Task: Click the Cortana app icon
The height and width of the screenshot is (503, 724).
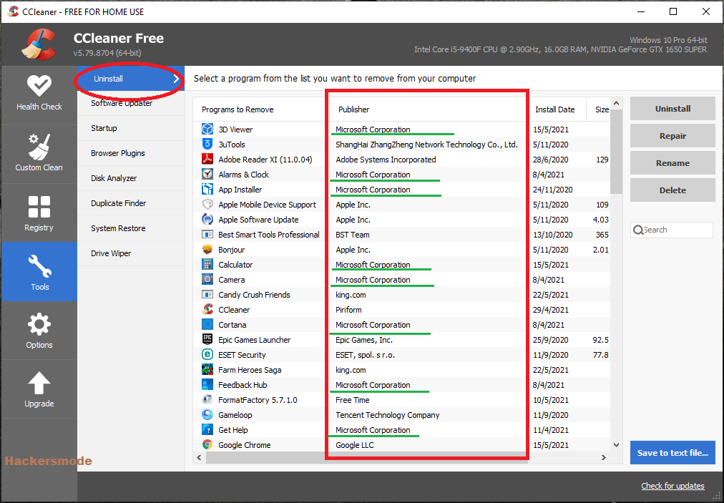Action: 207,324
